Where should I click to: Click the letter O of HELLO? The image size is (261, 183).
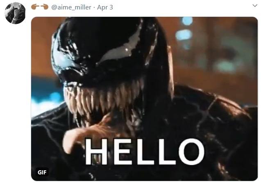tap(191, 151)
